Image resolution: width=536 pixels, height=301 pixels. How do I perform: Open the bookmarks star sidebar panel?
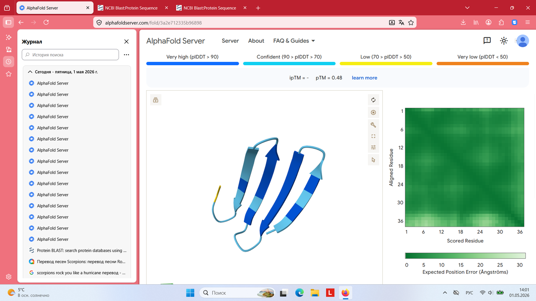point(8,74)
